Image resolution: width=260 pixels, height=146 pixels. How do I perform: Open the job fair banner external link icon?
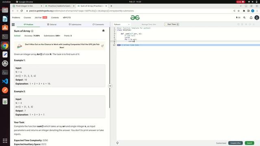tap(102, 46)
